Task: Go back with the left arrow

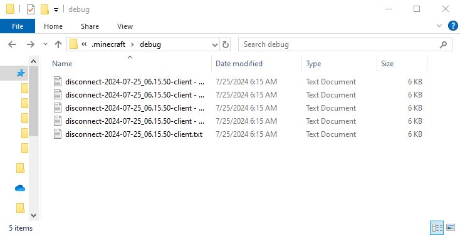Action: pos(12,44)
